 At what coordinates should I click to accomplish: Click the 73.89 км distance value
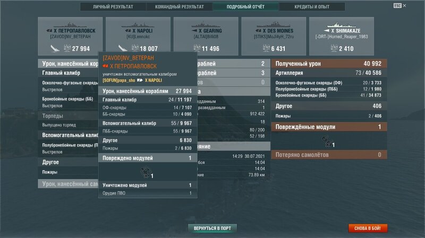click(x=257, y=175)
